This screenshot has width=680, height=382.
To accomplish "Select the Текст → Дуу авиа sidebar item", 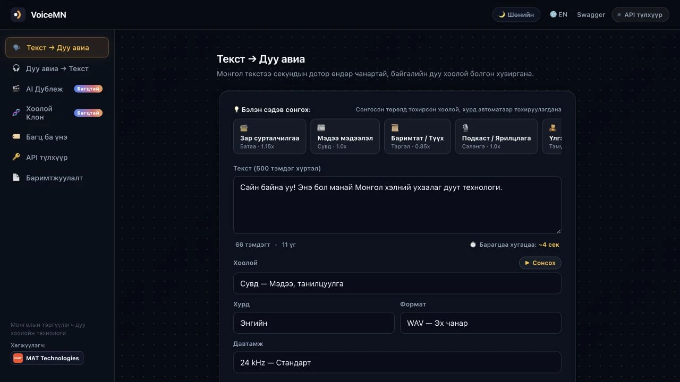I will click(57, 48).
